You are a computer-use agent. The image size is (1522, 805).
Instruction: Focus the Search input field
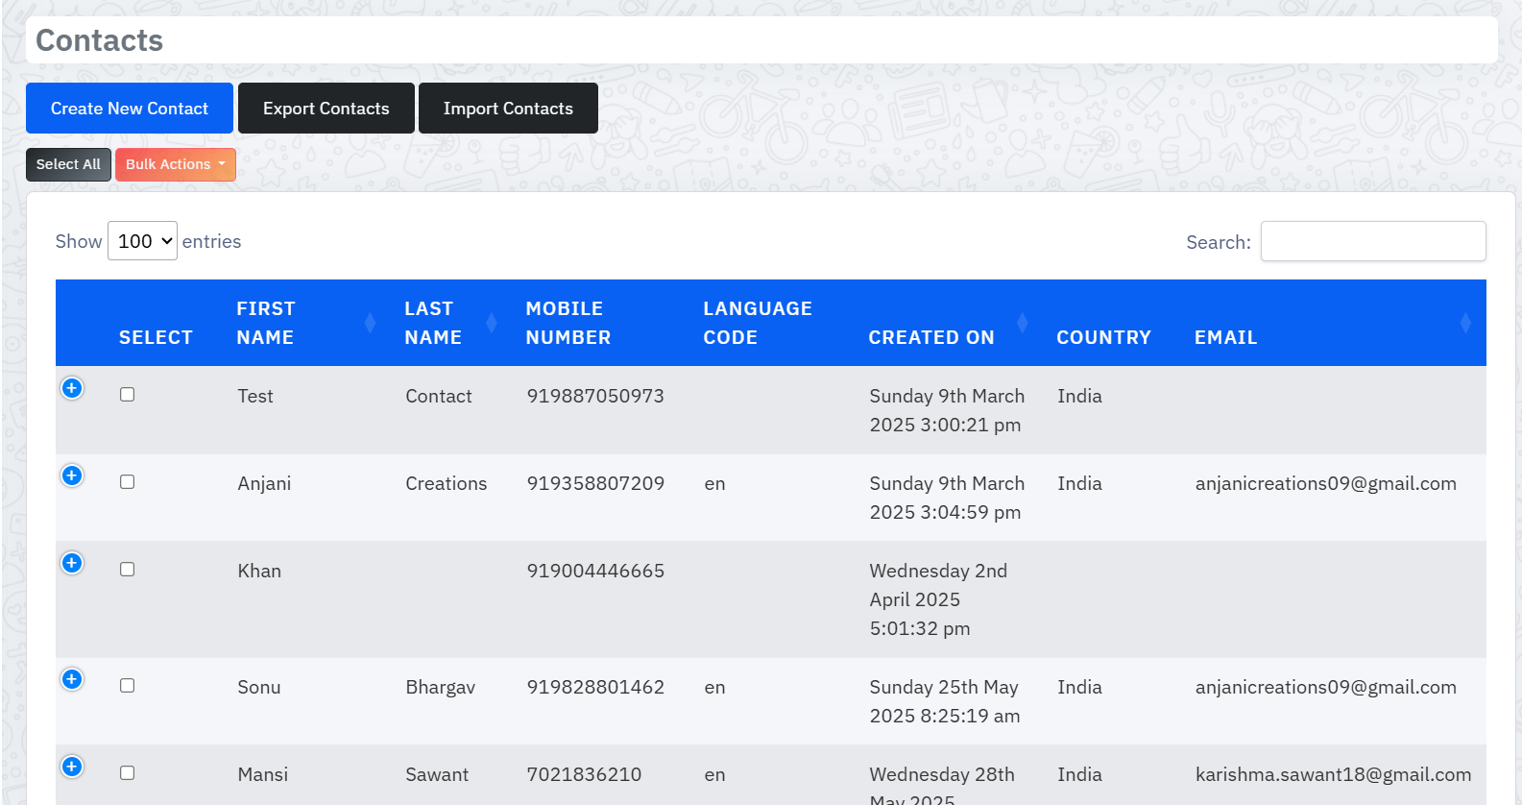click(1373, 241)
